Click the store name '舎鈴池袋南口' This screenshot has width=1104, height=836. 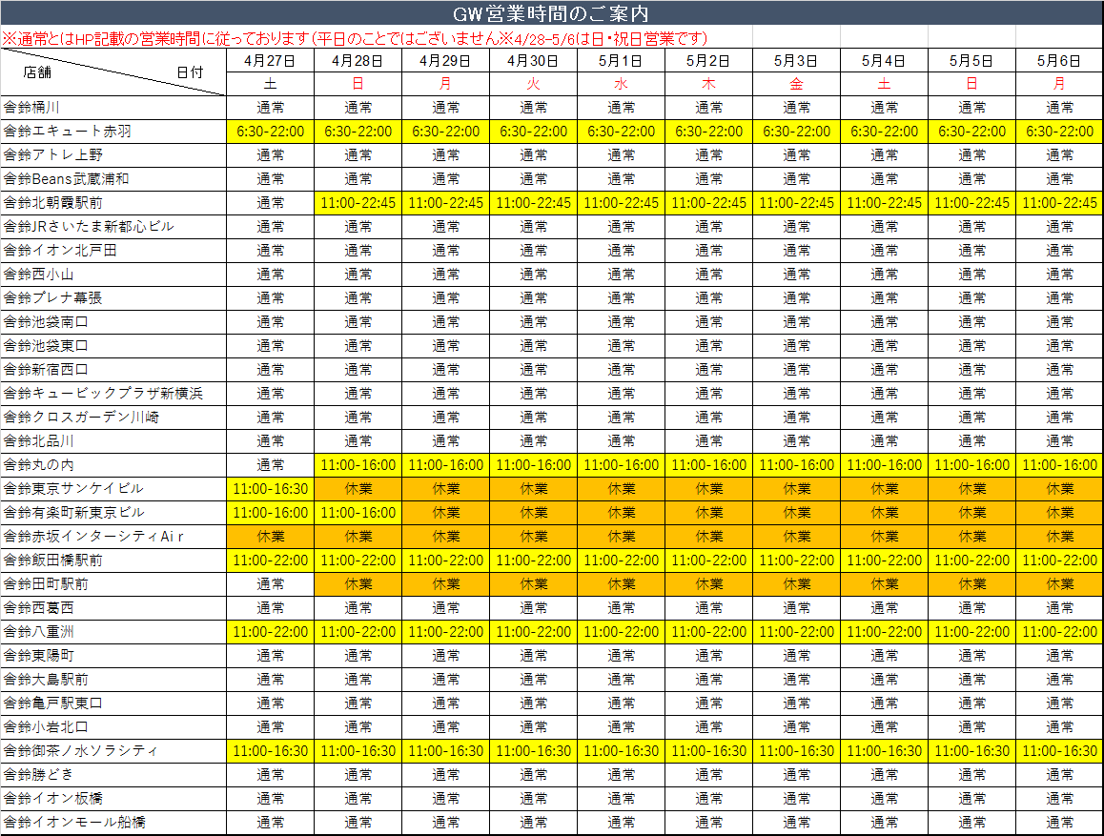[46, 321]
